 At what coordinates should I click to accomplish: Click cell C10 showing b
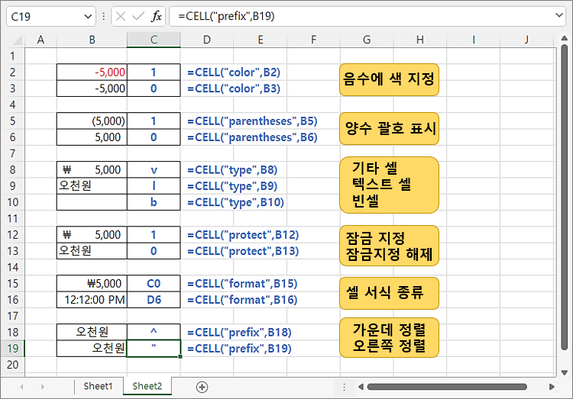point(154,202)
